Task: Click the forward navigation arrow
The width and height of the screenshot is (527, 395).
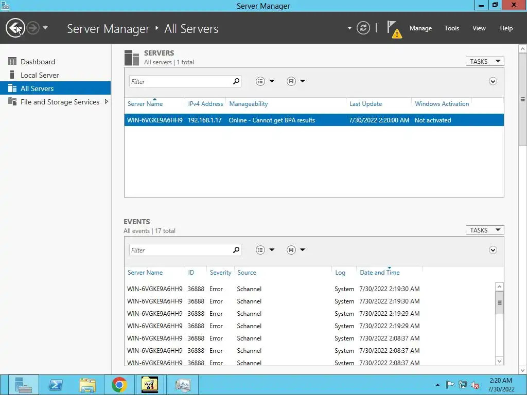Action: tap(33, 28)
